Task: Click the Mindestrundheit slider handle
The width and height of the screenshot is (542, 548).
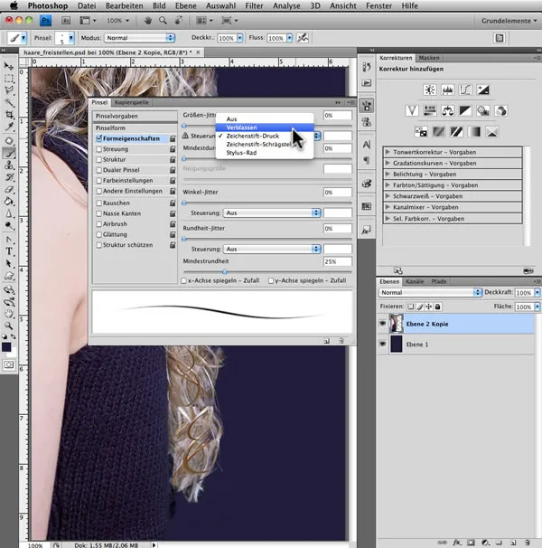Action: pyautogui.click(x=224, y=270)
